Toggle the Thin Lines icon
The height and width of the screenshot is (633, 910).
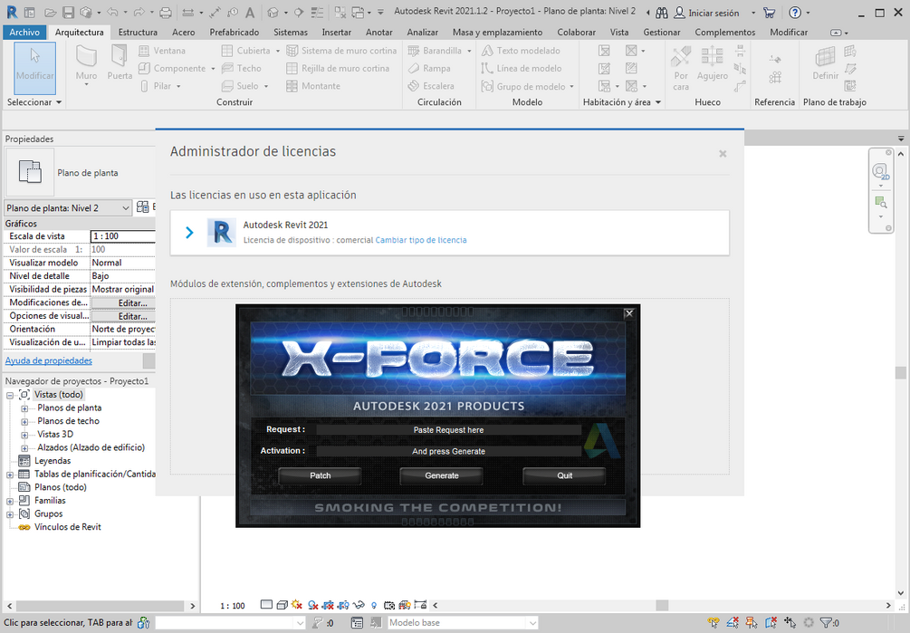317,12
